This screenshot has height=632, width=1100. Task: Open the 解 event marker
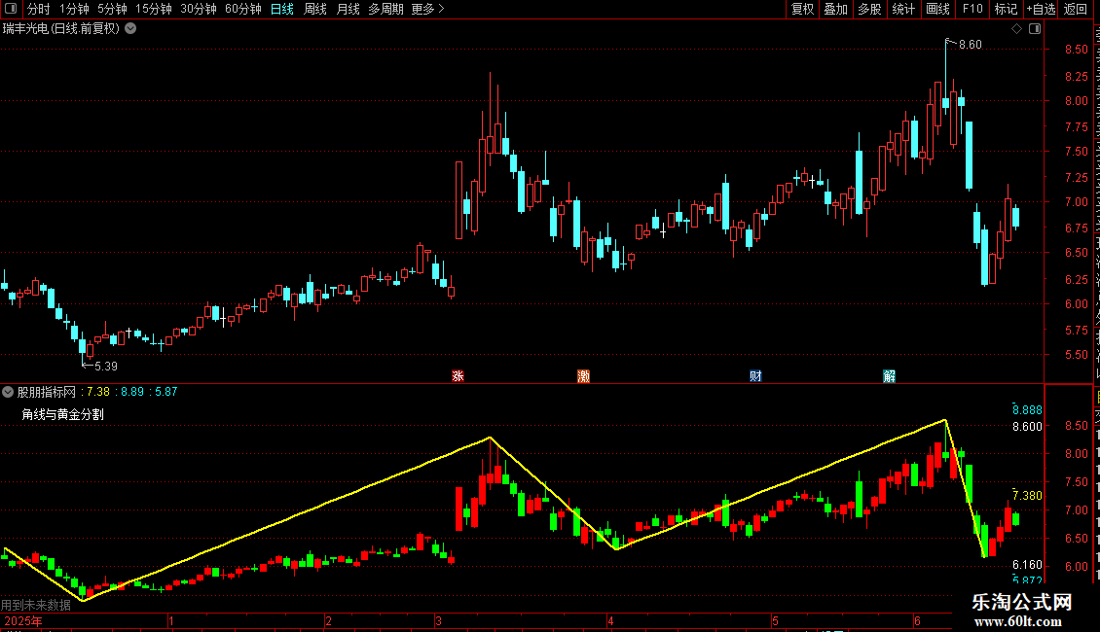890,376
